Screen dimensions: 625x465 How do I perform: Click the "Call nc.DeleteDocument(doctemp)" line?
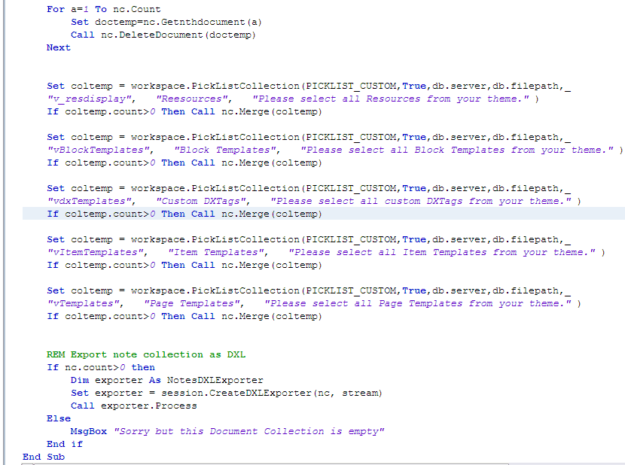163,35
